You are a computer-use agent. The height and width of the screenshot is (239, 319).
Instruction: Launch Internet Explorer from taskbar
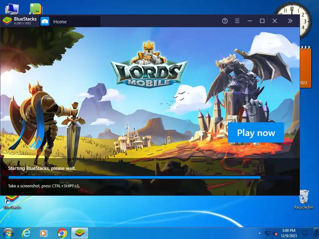tap(26, 233)
